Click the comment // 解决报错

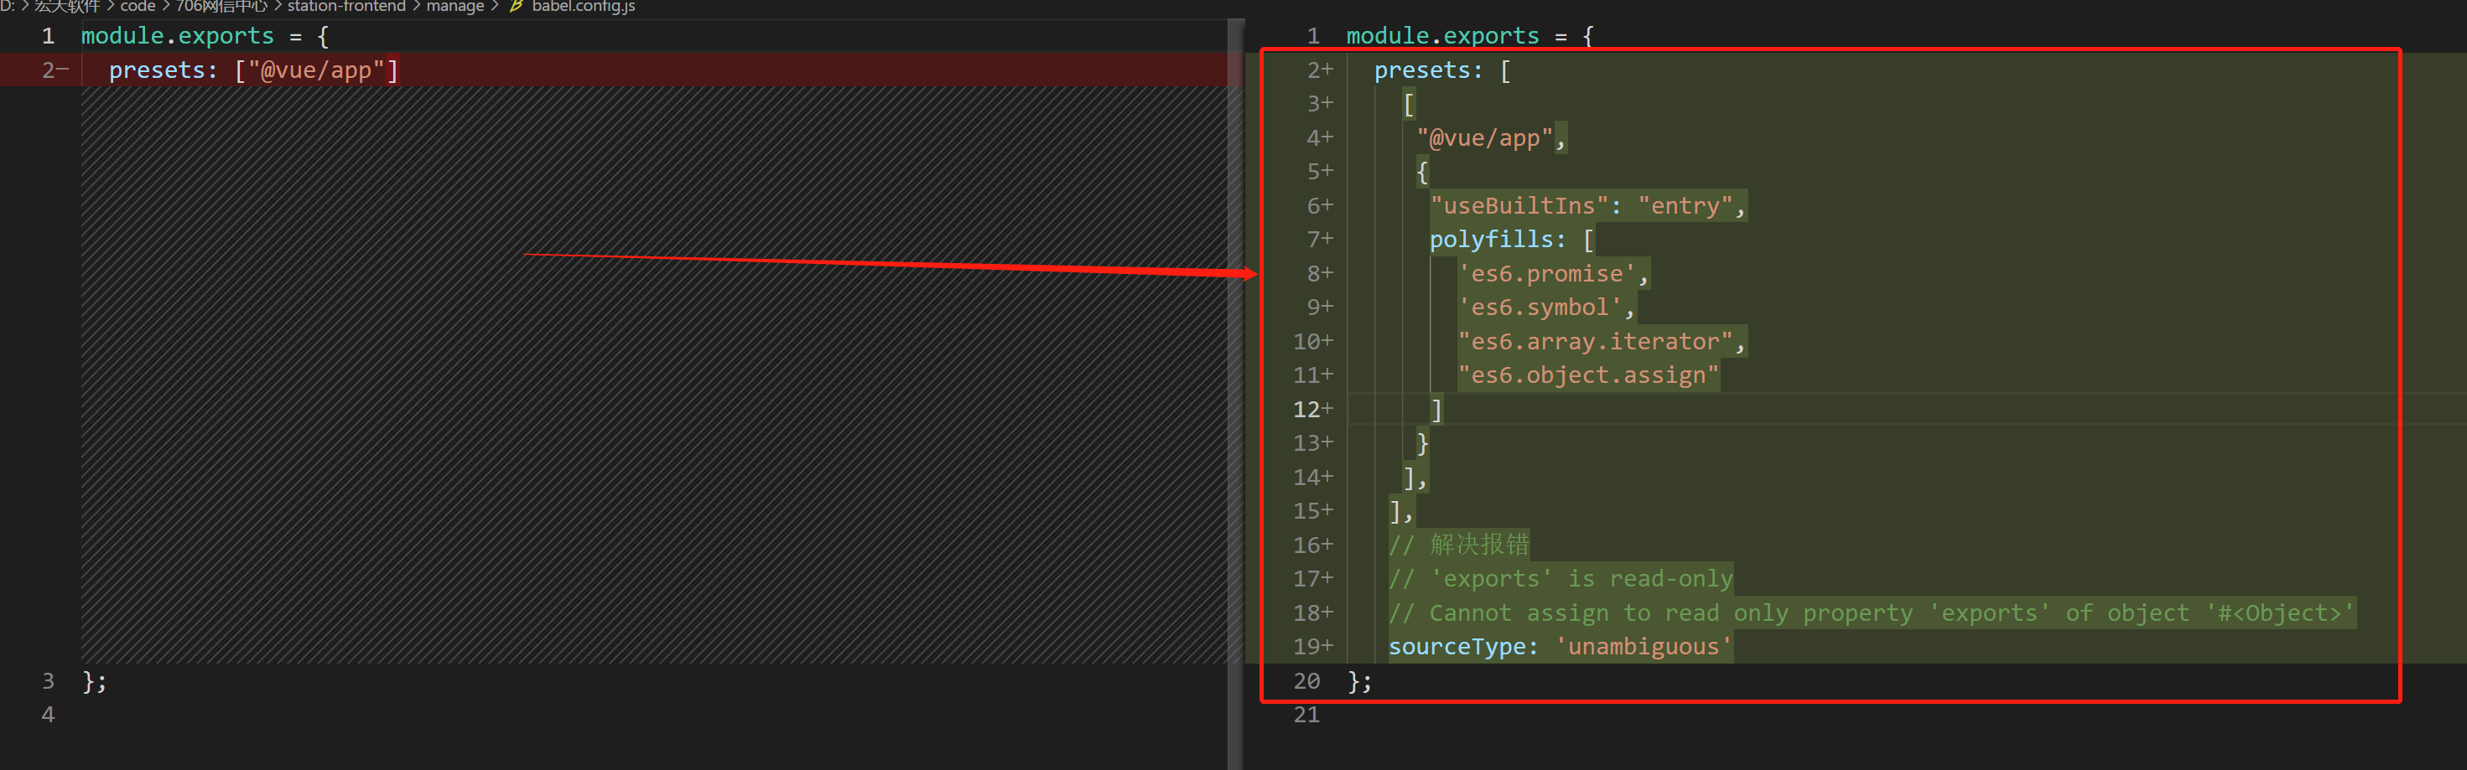[x=1458, y=545]
